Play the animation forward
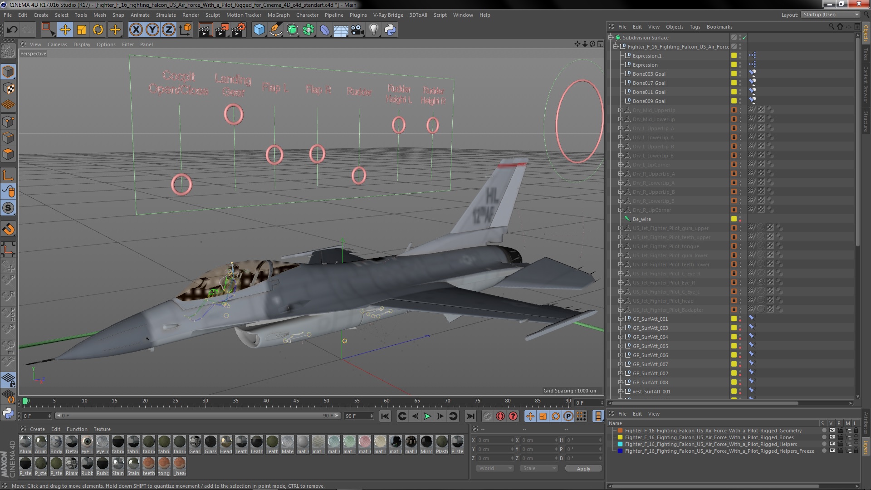This screenshot has width=871, height=490. tap(427, 416)
